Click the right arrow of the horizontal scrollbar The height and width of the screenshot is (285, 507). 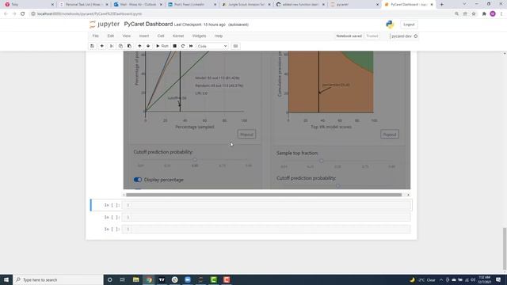[408, 195]
